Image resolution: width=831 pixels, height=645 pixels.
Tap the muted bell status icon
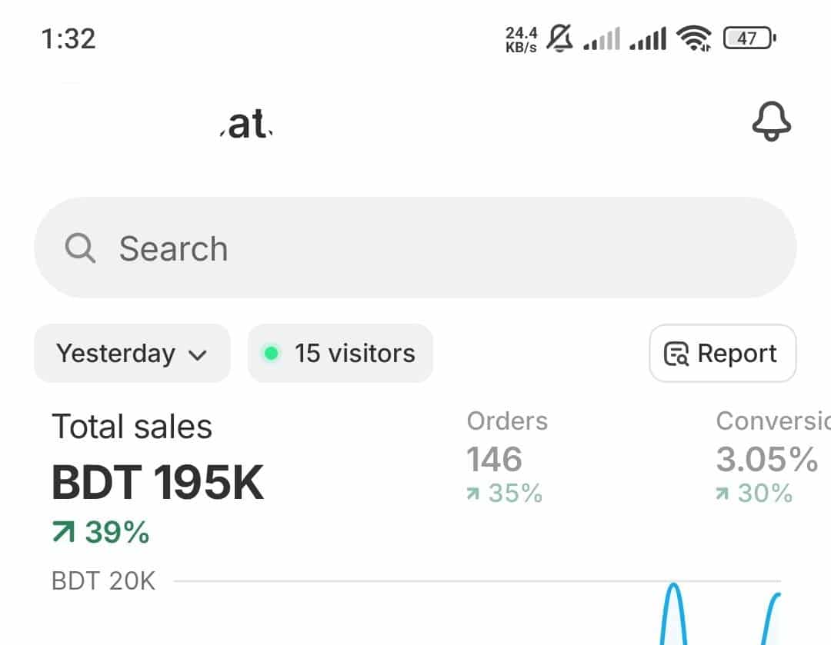coord(559,38)
